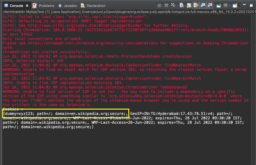Click 'INFO: Unable to find CDP implementation' line

point(63,83)
